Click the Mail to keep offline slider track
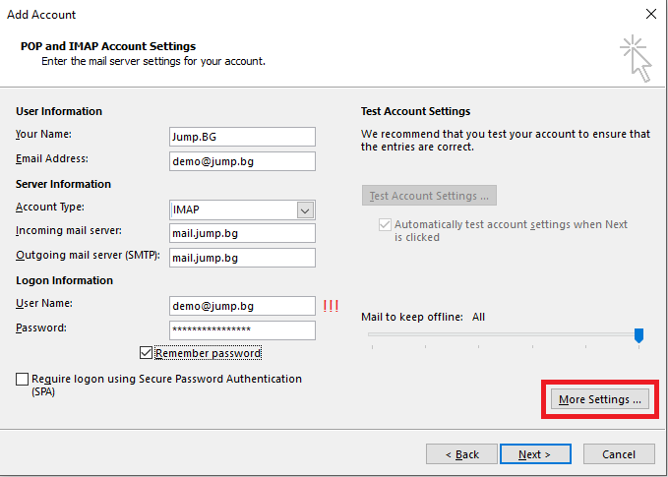 pyautogui.click(x=504, y=334)
